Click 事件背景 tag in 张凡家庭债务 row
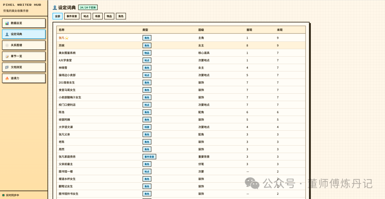 pyautogui.click(x=149, y=157)
